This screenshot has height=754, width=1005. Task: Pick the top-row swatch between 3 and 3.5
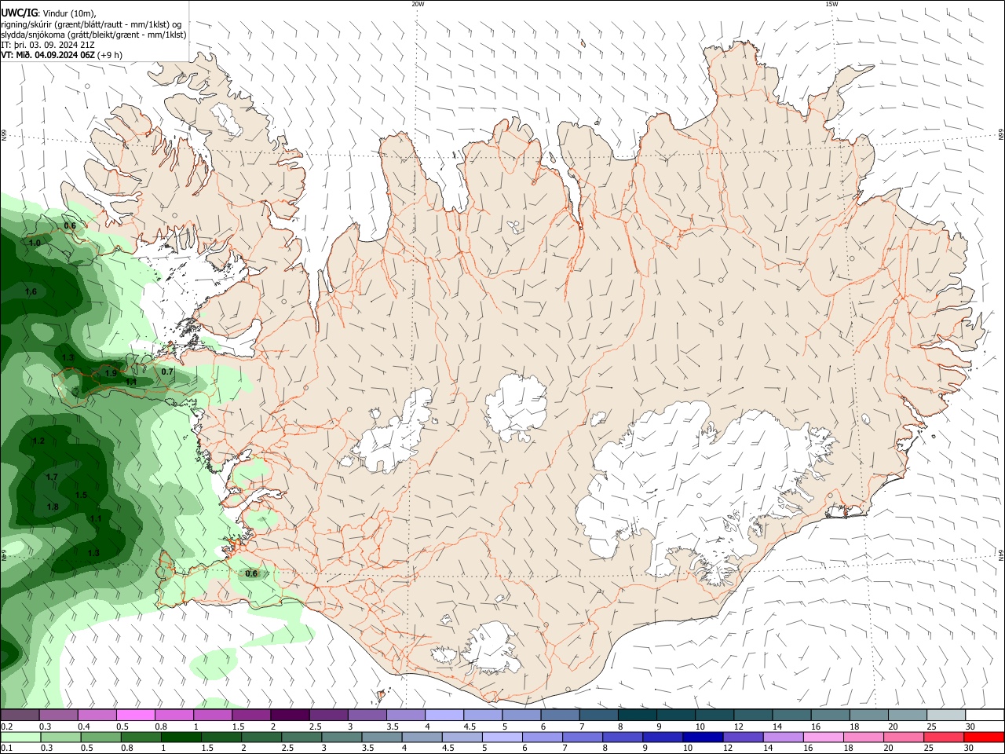(x=367, y=715)
